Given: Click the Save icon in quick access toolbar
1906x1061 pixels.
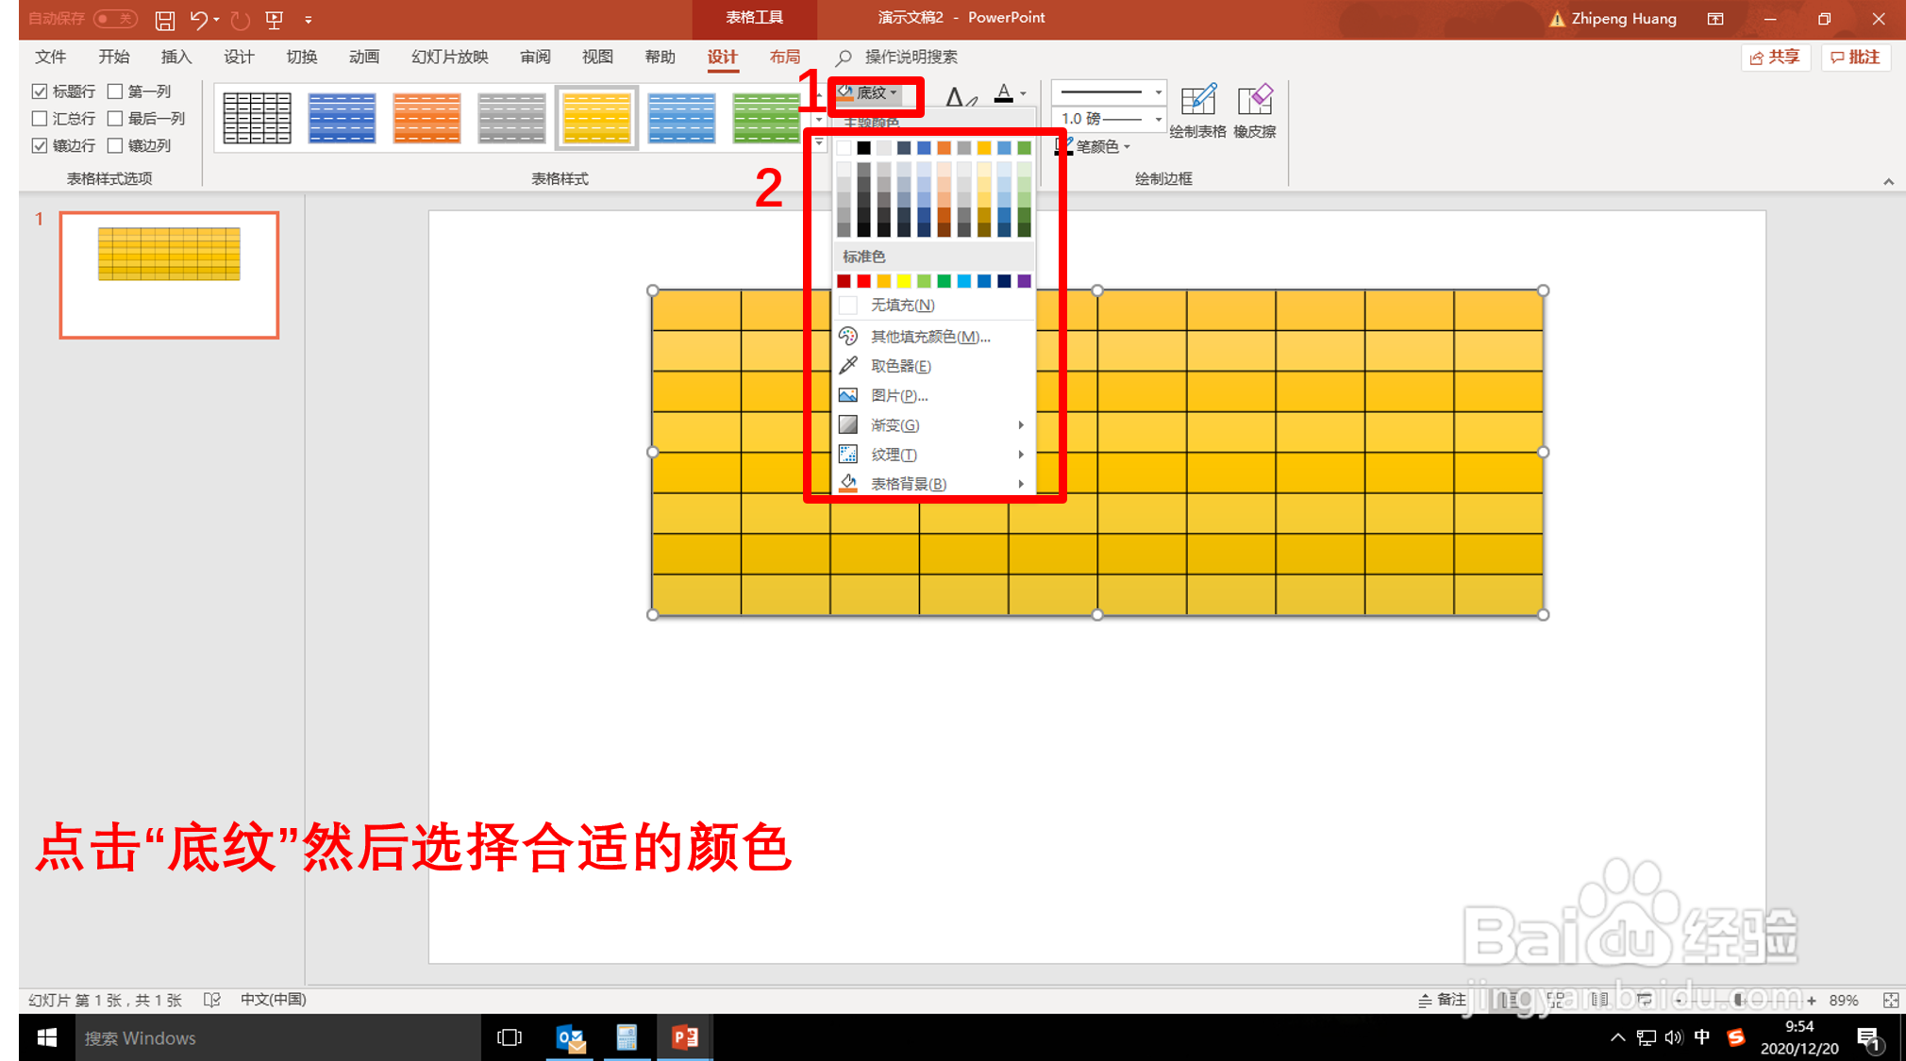Looking at the screenshot, I should click(165, 19).
